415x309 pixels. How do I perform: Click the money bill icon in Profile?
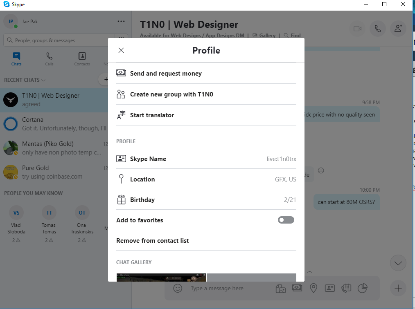coord(121,72)
